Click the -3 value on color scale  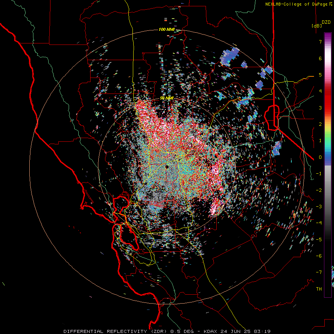click(x=319, y=206)
